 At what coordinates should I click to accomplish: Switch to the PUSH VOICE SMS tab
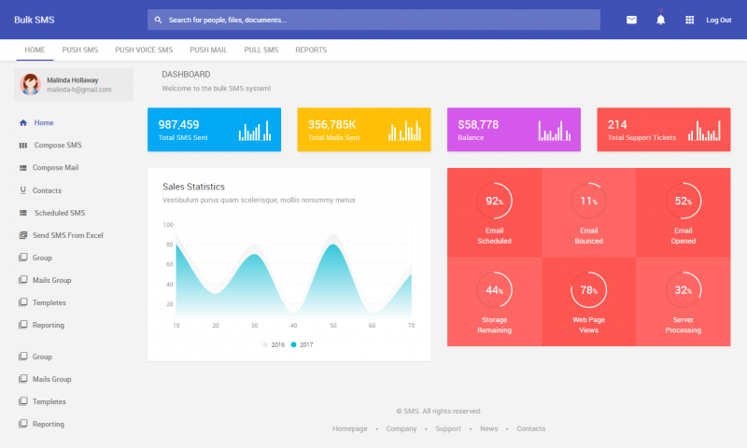pyautogui.click(x=144, y=49)
